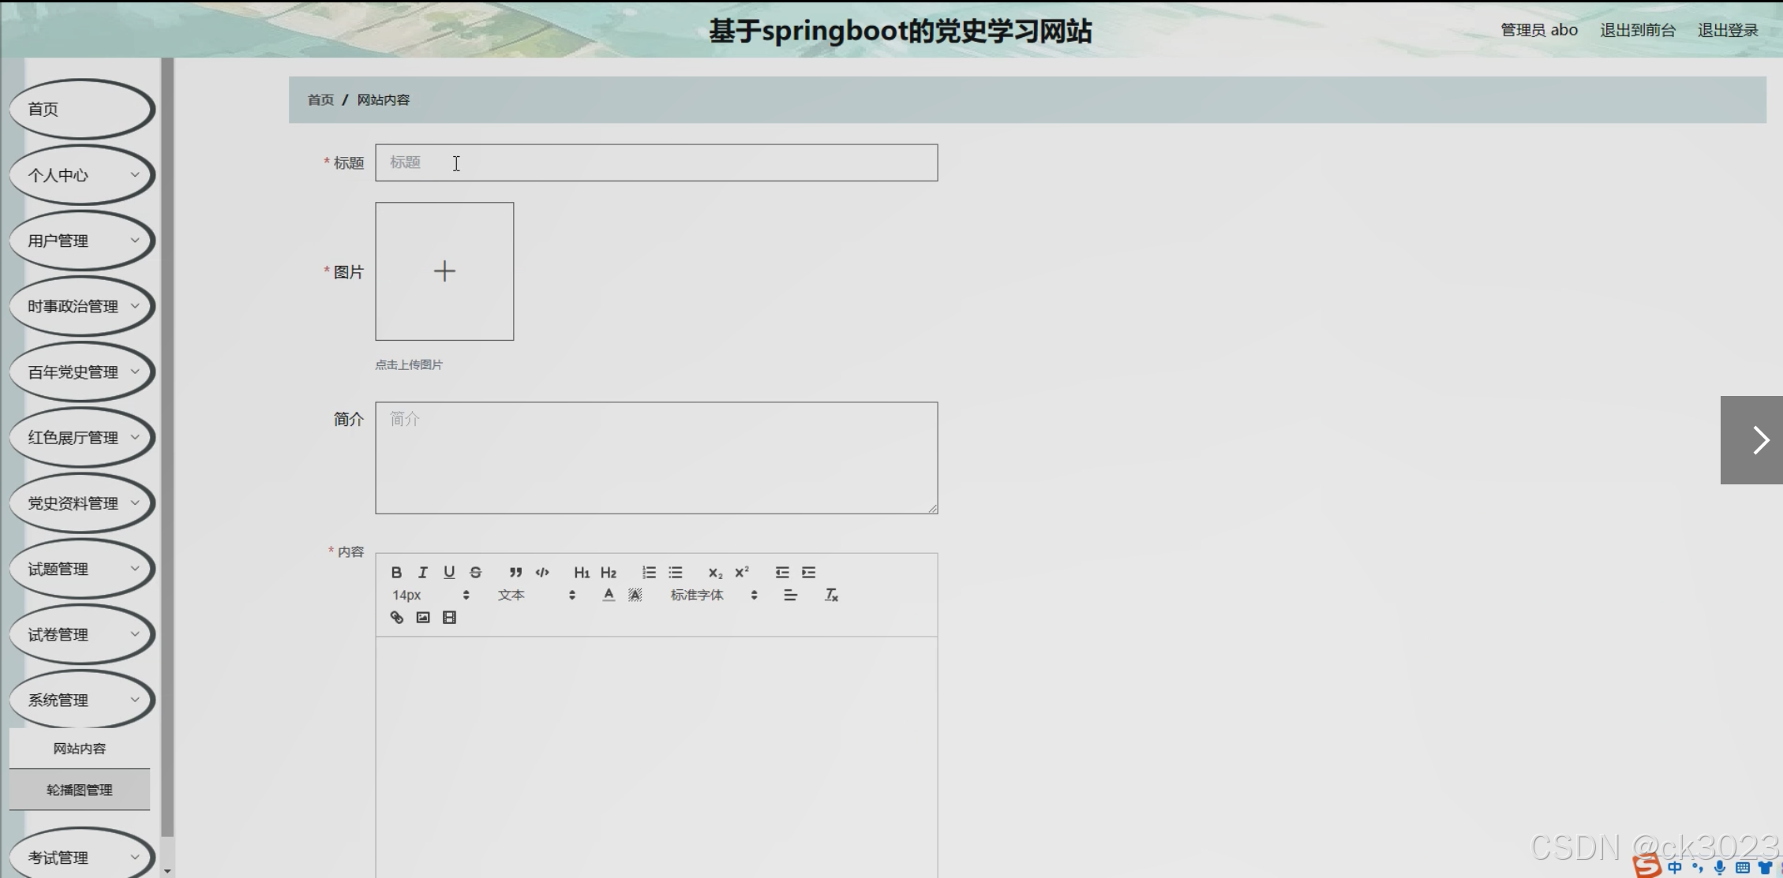The image size is (1783, 878).
Task: Open the 轮播图管理 submenu item
Action: (80, 790)
